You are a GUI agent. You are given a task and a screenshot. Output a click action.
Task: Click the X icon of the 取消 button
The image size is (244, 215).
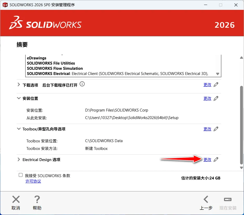click(16, 199)
